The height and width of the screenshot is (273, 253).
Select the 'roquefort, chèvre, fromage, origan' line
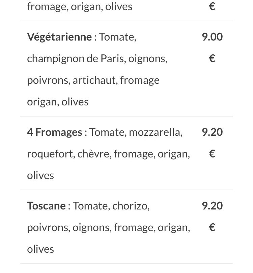(x=109, y=154)
